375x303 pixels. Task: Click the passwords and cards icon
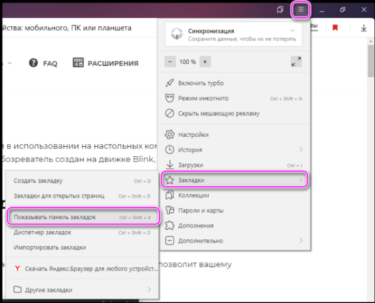169,210
